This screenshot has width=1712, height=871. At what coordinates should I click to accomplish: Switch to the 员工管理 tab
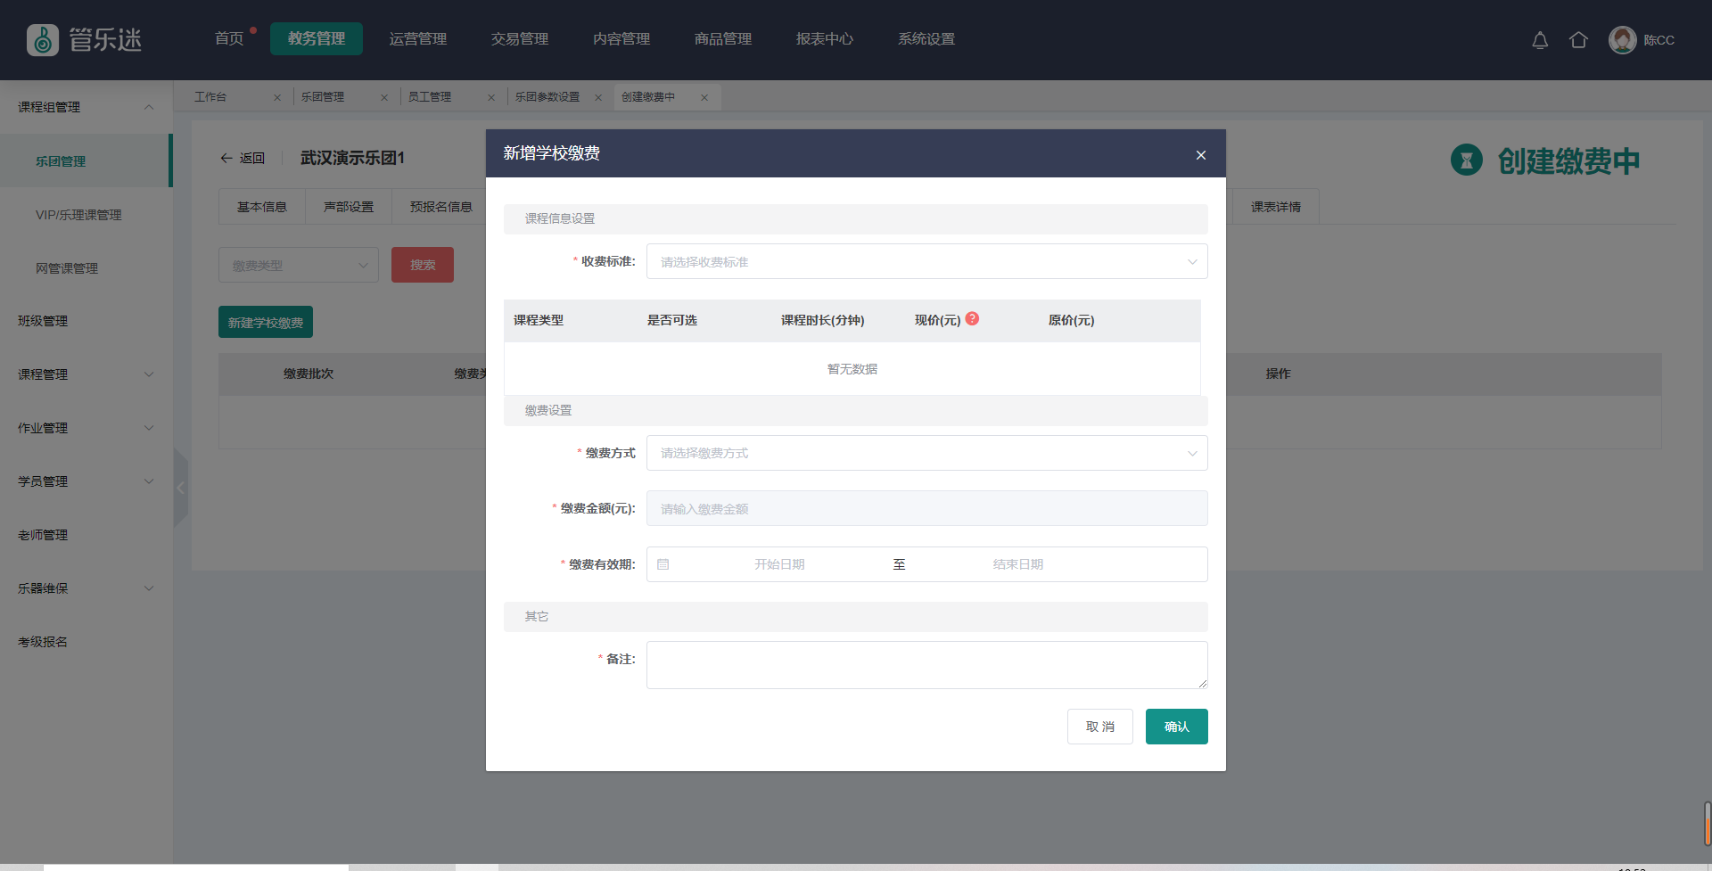[x=430, y=97]
